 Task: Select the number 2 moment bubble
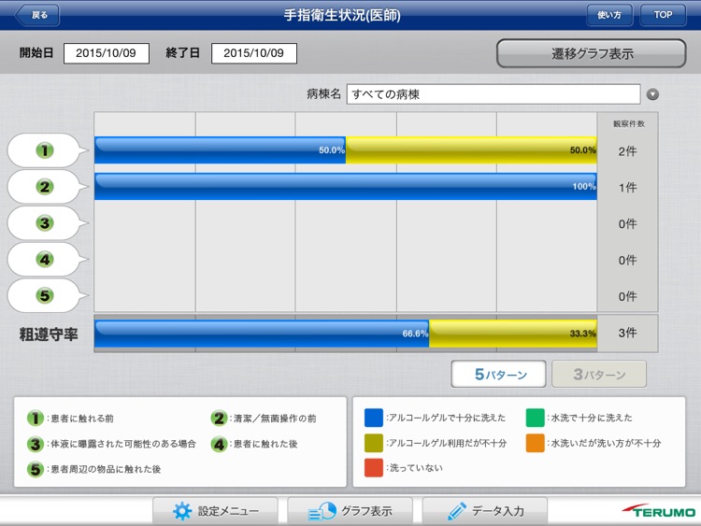point(47,187)
